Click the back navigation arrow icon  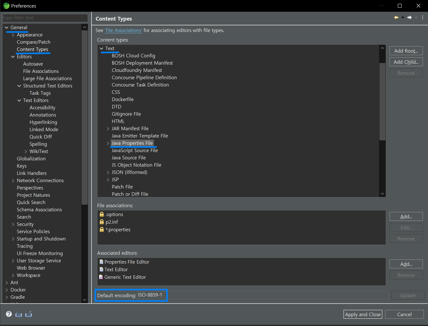click(396, 17)
